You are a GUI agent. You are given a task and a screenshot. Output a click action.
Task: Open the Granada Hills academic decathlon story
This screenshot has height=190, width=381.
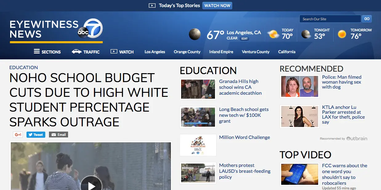(240, 87)
